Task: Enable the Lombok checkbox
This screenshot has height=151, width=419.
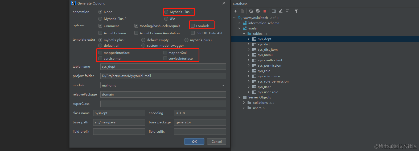Action: [193, 26]
